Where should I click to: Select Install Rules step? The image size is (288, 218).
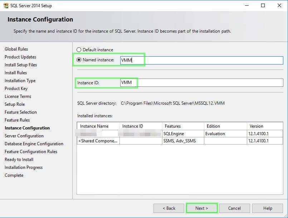point(16,73)
